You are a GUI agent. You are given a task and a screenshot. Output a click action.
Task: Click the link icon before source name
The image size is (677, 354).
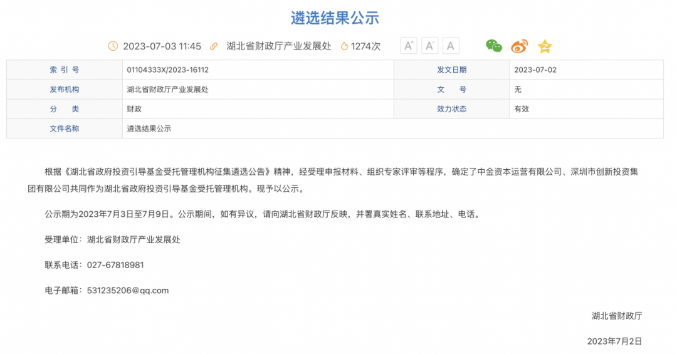coord(214,46)
